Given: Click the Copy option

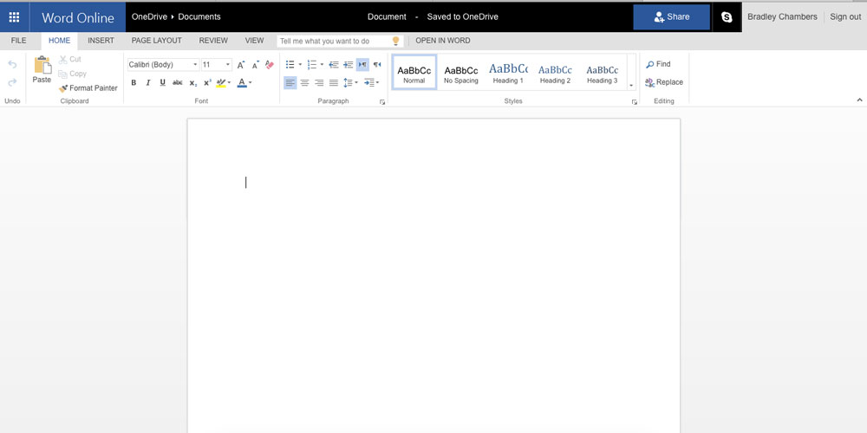Looking at the screenshot, I should coord(73,74).
